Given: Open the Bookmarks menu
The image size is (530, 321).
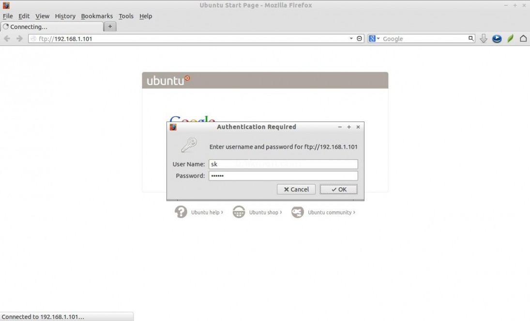Looking at the screenshot, I should point(97,16).
